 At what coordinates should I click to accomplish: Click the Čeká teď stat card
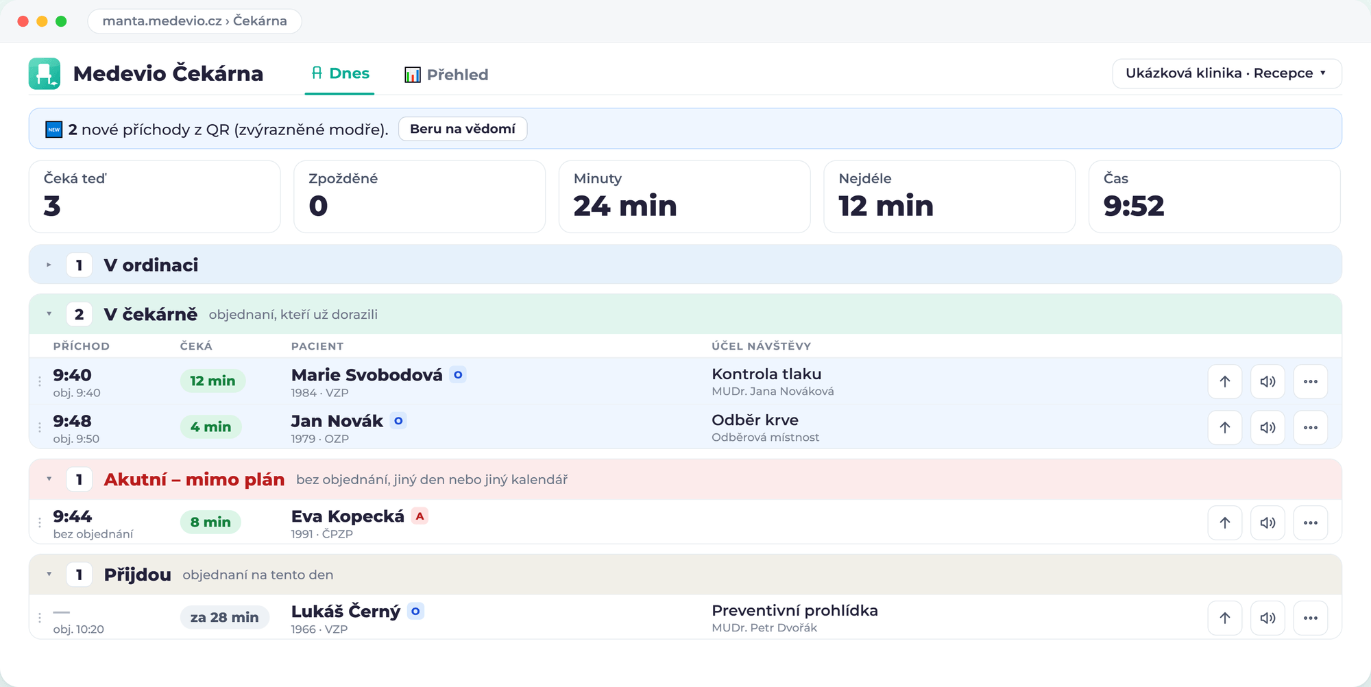point(155,197)
